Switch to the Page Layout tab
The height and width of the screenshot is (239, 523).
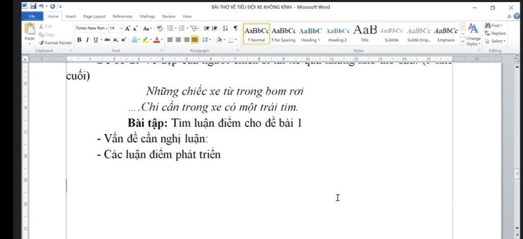click(x=94, y=16)
